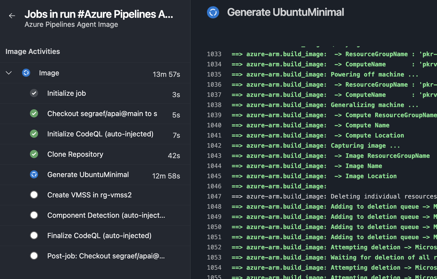Open Initialize CodeQL (auto-injected) step
Image resolution: width=437 pixels, height=279 pixels.
click(x=95, y=134)
